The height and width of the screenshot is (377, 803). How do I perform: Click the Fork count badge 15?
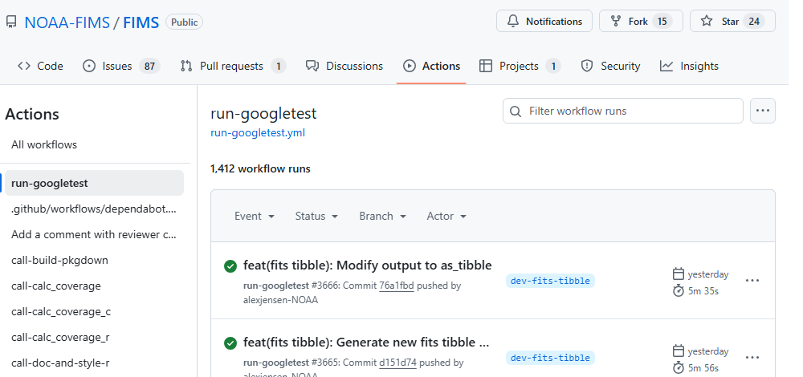click(x=662, y=22)
